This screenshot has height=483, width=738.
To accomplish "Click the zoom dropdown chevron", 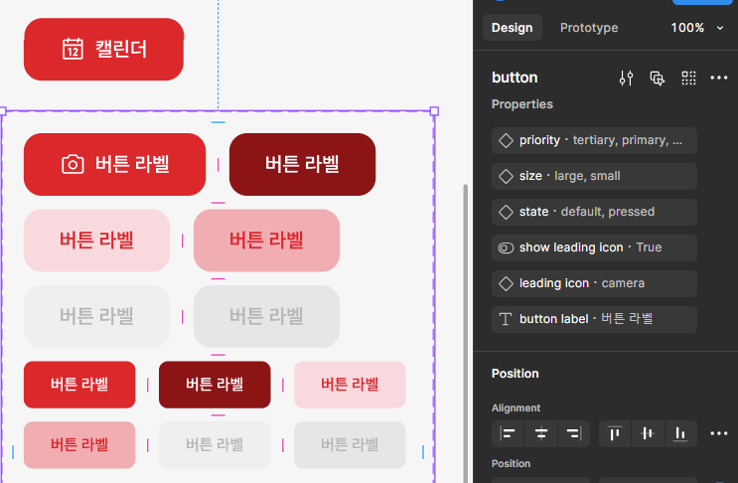I will (720, 28).
